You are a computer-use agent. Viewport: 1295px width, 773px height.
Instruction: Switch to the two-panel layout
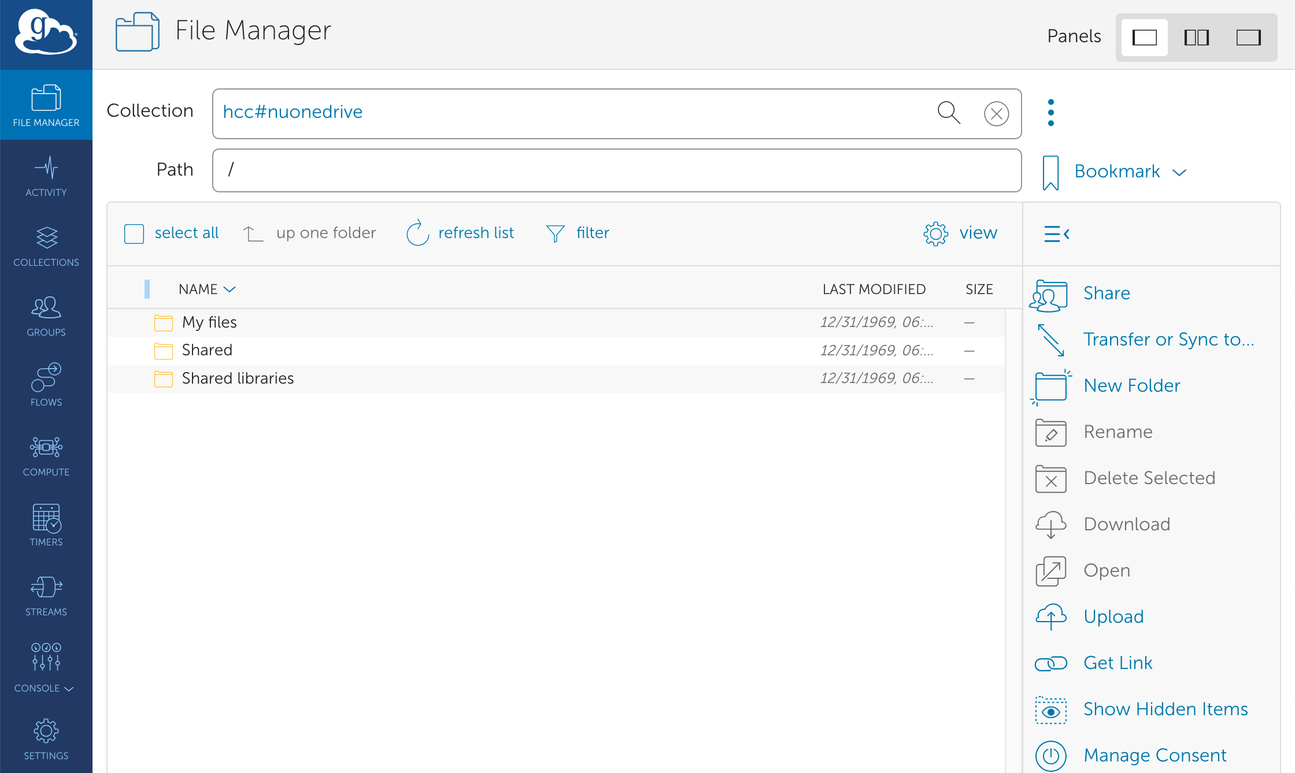tap(1196, 38)
